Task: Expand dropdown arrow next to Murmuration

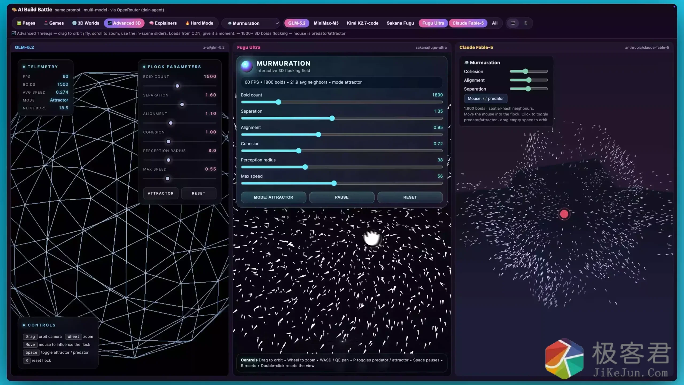Action: tap(277, 23)
